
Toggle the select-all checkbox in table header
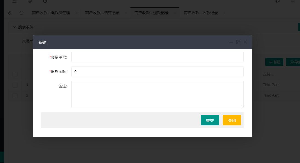click(15, 74)
